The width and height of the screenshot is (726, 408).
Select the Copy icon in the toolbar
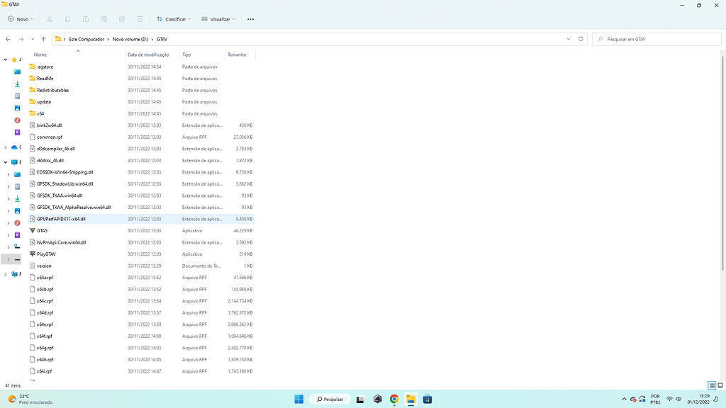[x=67, y=19]
